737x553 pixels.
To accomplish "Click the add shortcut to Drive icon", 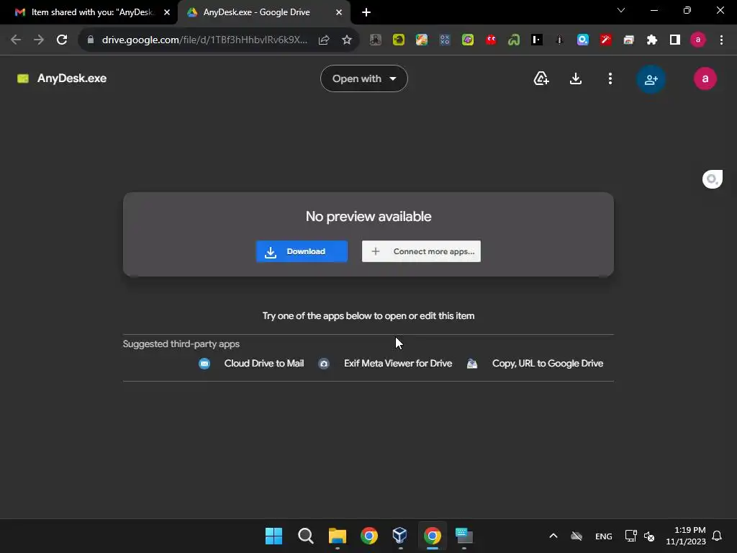I will click(x=541, y=78).
